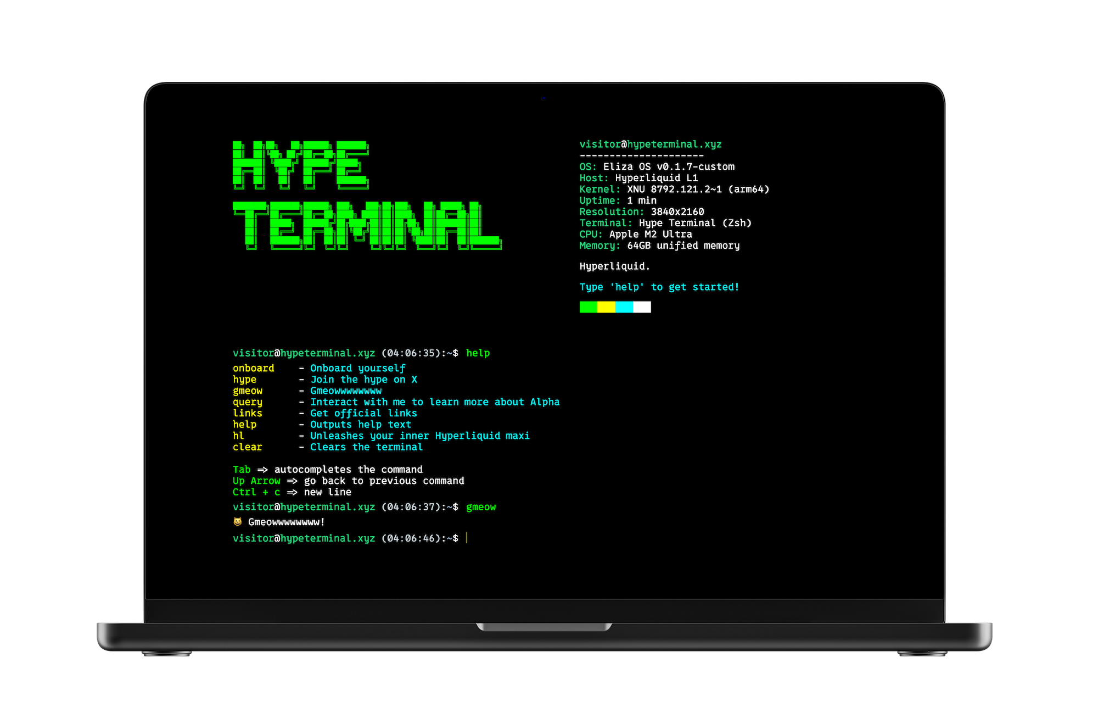
Task: Click the cat emoji before Gmeowwwwwwwww!
Action: [x=238, y=522]
